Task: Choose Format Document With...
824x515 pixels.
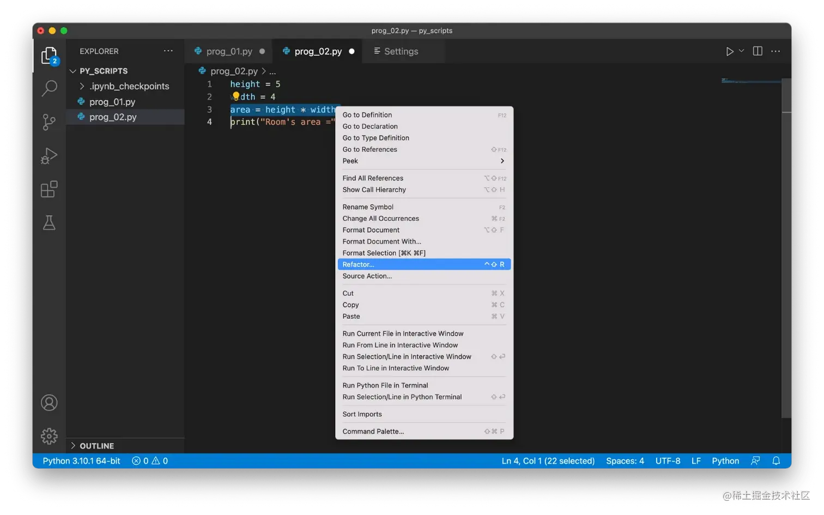Action: (x=424, y=241)
